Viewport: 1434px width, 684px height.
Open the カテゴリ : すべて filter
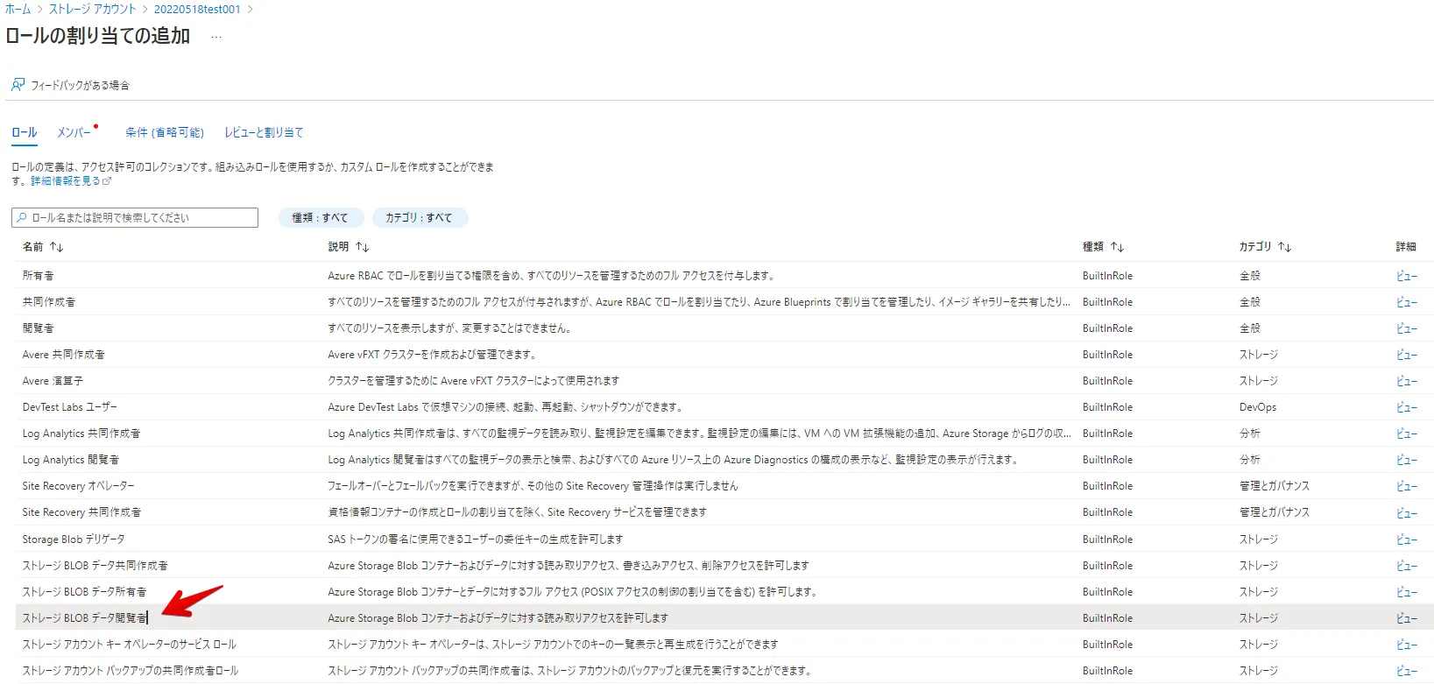coord(420,217)
